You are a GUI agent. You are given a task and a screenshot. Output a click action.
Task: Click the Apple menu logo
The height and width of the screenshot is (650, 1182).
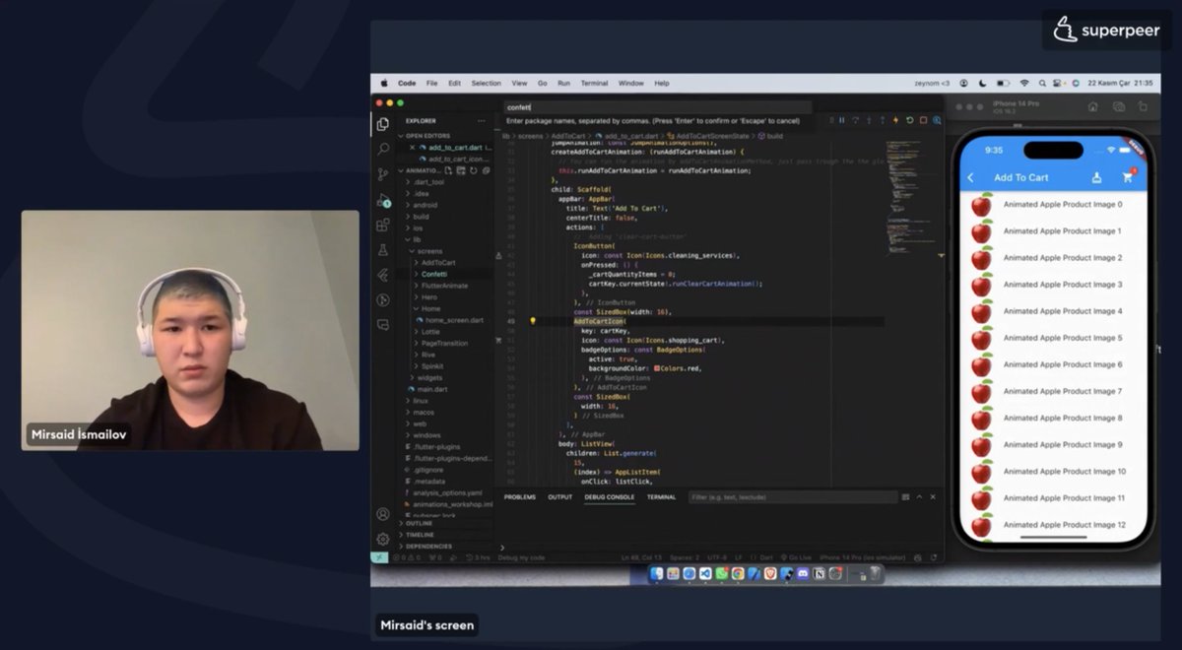[384, 83]
